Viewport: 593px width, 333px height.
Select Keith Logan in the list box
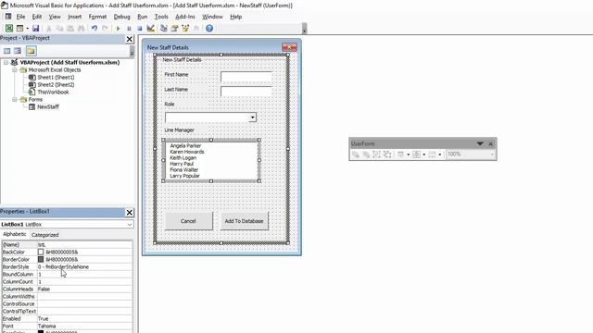point(183,158)
